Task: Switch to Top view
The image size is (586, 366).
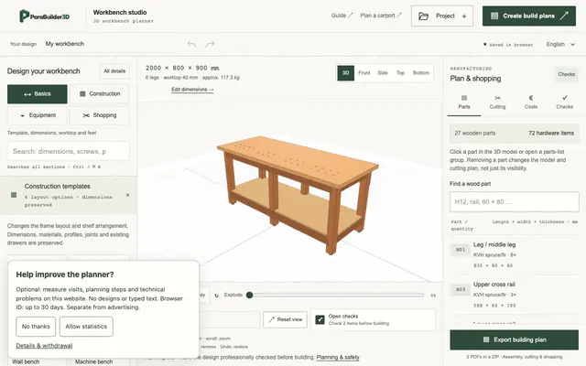Action: coord(400,73)
